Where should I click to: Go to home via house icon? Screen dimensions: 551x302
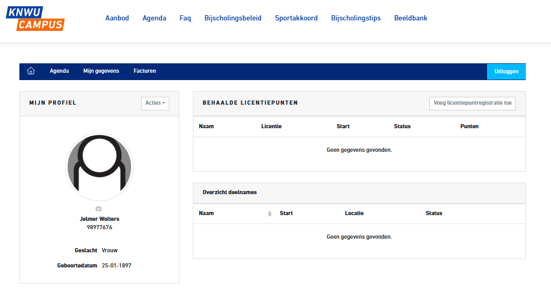(31, 71)
